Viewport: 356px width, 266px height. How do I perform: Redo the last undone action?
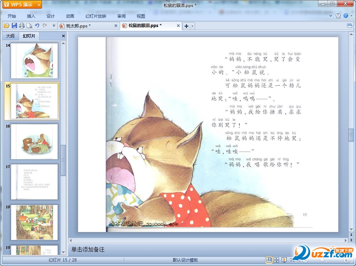click(x=45, y=26)
